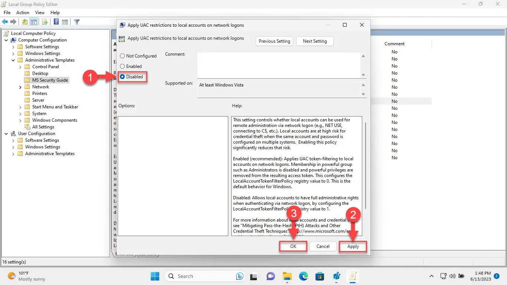Open the View menu

click(40, 13)
